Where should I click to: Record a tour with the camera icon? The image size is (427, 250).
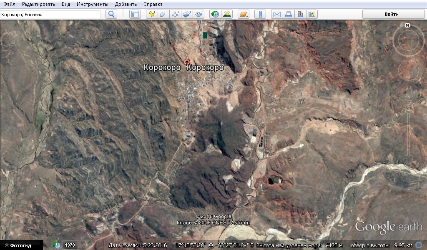[199, 14]
